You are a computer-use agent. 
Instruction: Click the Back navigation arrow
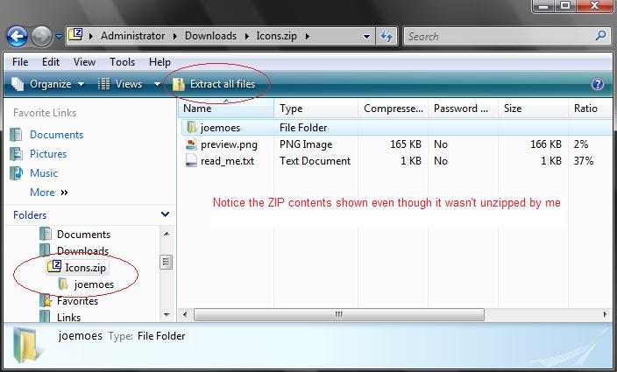pyautogui.click(x=17, y=36)
